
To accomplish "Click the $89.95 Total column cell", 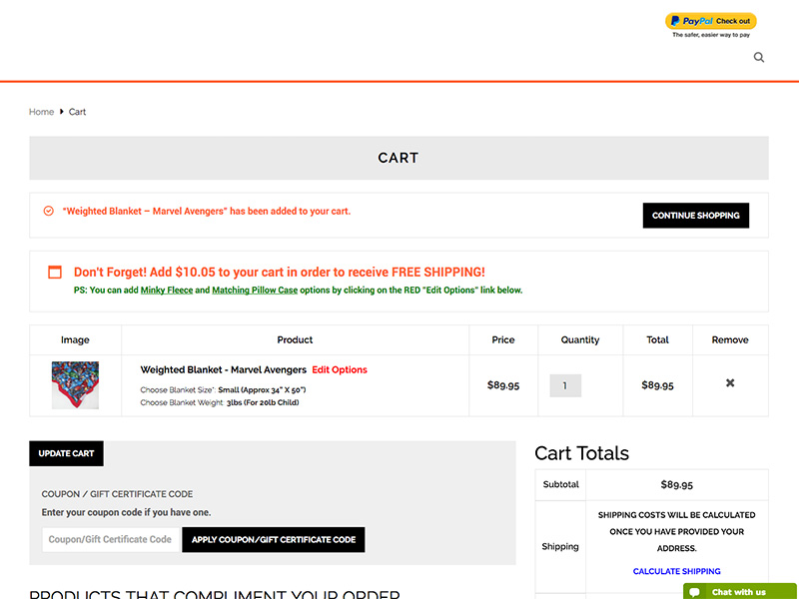I will point(658,385).
